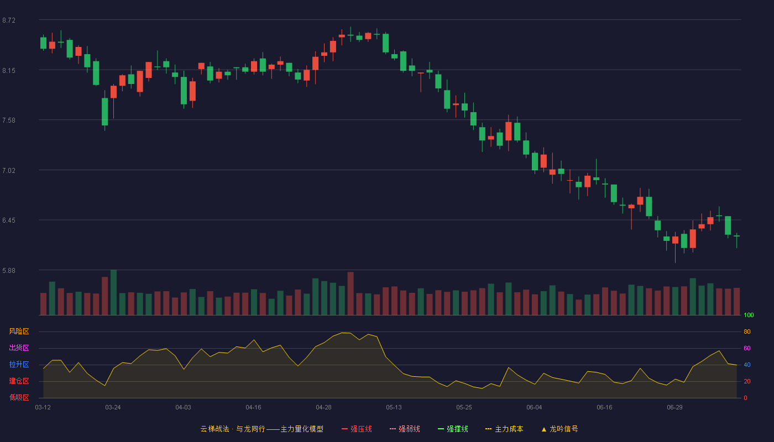Screen dimensions: 774x442
Task: Click the red 强压线 legend line icon
Action: 344,429
